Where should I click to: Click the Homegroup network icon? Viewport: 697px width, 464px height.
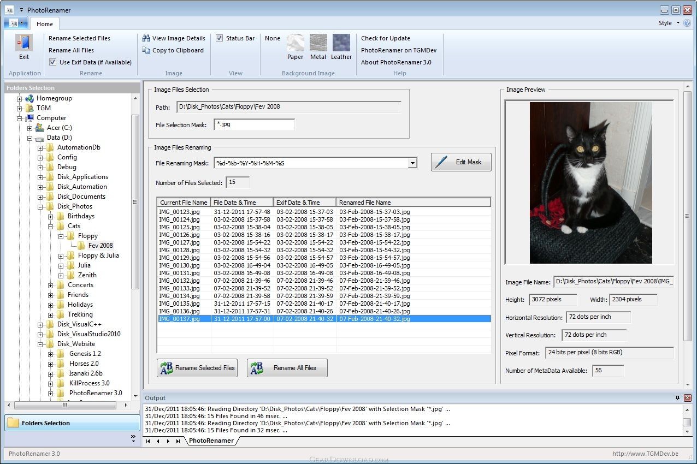pos(29,98)
